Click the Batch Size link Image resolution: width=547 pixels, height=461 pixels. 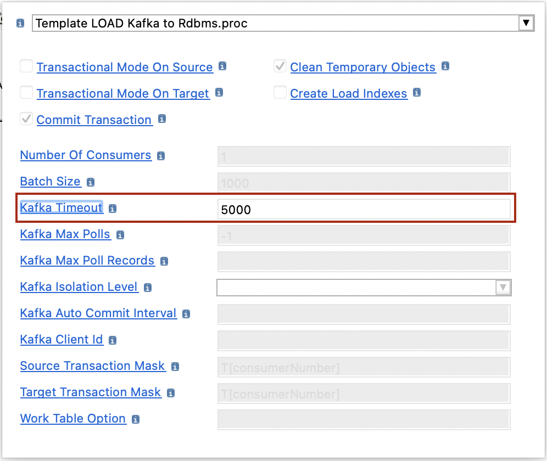(x=50, y=182)
